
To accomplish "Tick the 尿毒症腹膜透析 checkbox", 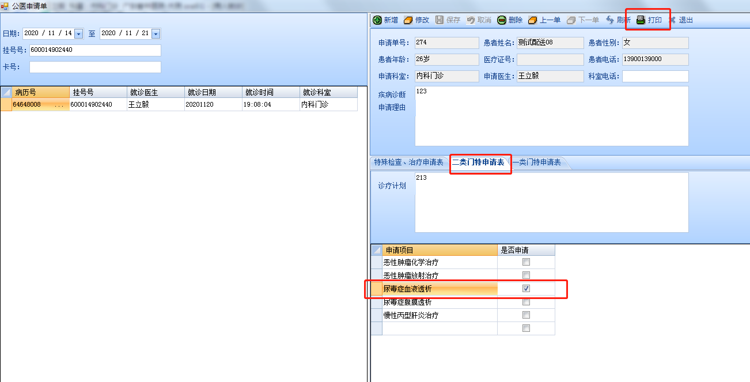I will click(526, 302).
